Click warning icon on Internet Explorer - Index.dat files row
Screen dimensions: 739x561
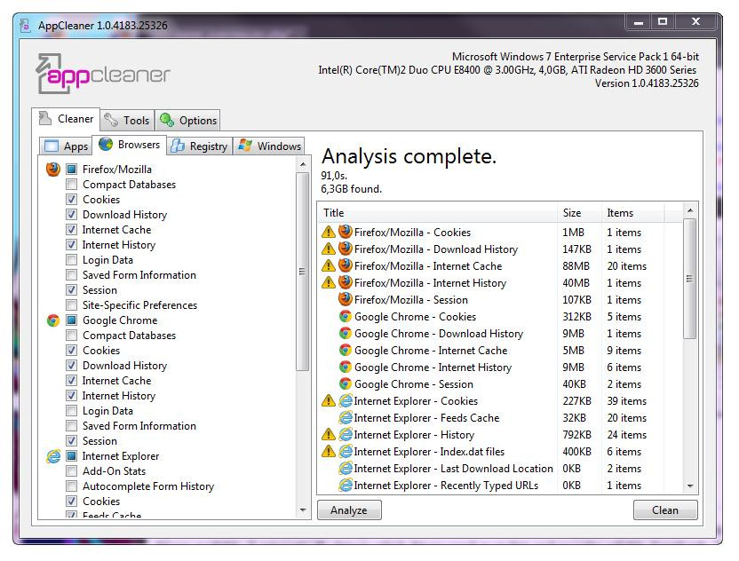(x=329, y=452)
